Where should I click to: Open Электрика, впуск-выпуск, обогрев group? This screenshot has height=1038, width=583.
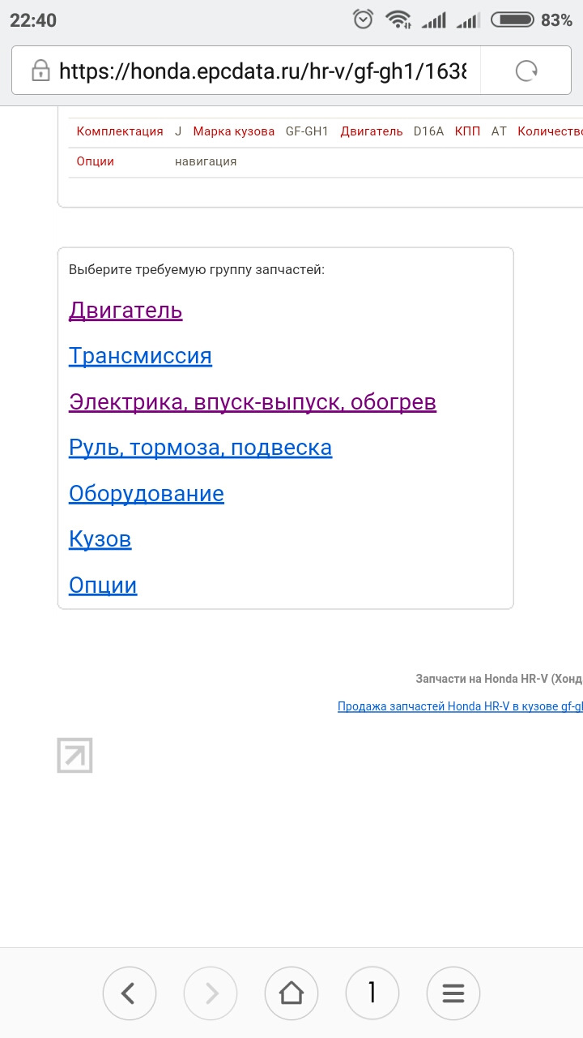253,402
